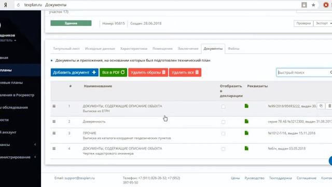Image resolution: width=332 pixels, height=187 pixels.
Task: Click requisites №1012-Г/16, выдан 15.11.2016
Action: [292, 133]
